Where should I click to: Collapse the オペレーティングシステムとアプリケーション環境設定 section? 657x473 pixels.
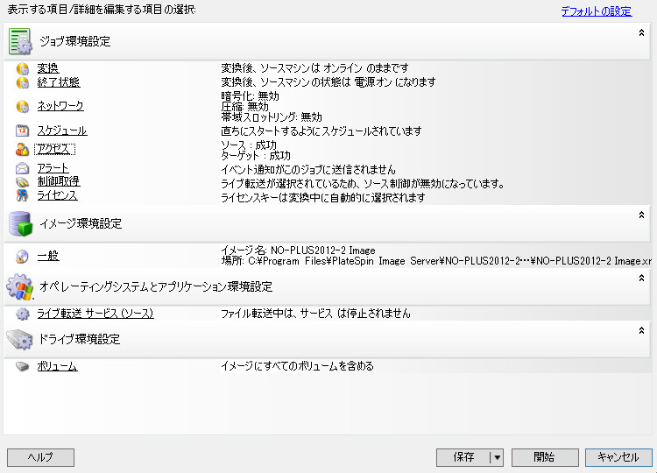(x=641, y=278)
